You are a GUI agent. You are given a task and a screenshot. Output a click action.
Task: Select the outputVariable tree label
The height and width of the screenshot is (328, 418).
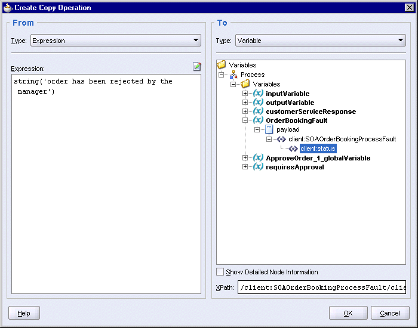click(290, 103)
